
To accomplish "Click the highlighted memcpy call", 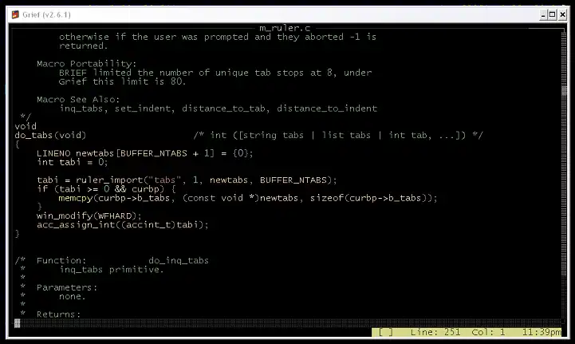I will pos(76,198).
